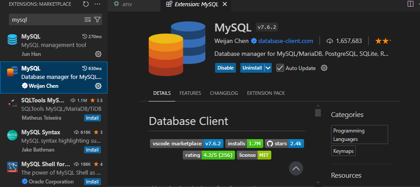Open the database-client.com publisher link
Viewport: 420px width, 187px height.
285,41
